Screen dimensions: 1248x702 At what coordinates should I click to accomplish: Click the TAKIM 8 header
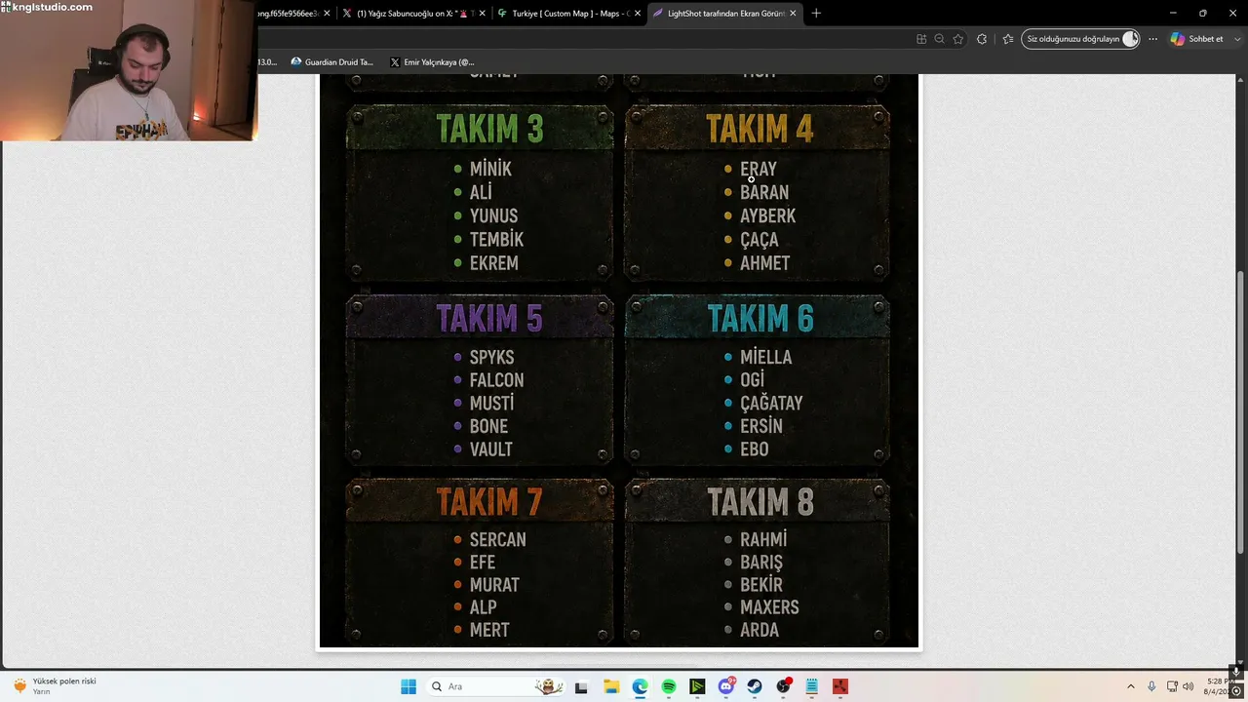(760, 501)
